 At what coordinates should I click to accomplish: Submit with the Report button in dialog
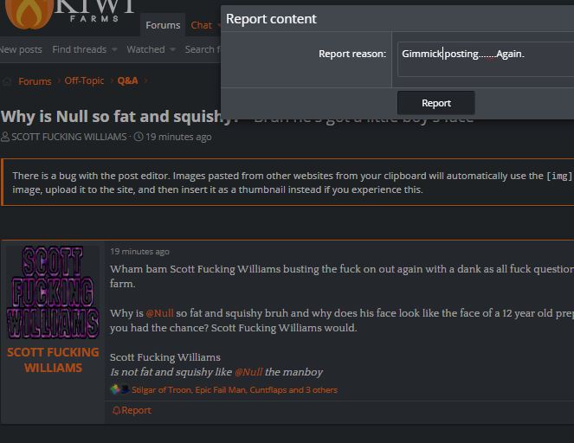pos(436,103)
